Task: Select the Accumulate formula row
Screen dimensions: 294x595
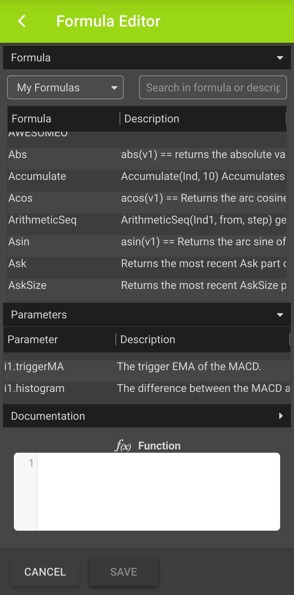Action: click(147, 176)
